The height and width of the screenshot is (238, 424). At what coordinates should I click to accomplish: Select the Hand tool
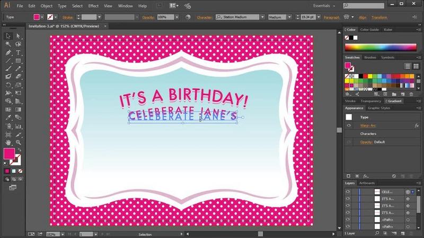point(8,142)
